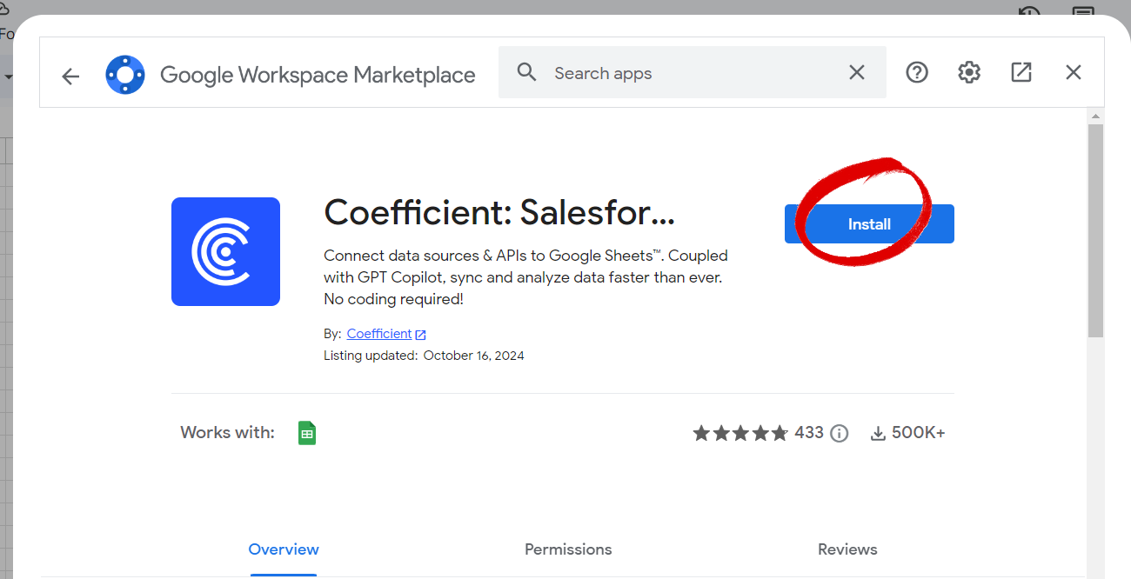Viewport: 1131px width, 579px height.
Task: Open the Google Workspace Marketplace logo
Action: click(x=125, y=75)
